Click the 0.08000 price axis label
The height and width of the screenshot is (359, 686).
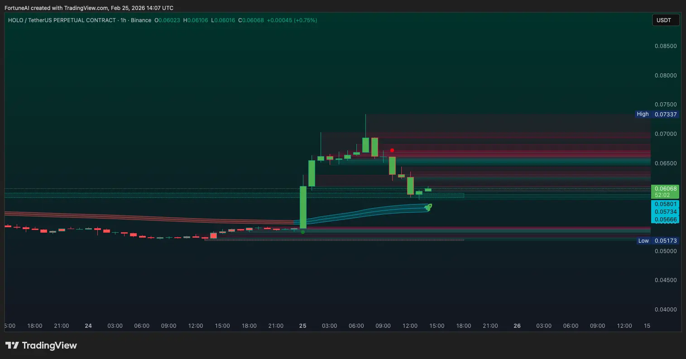point(666,76)
